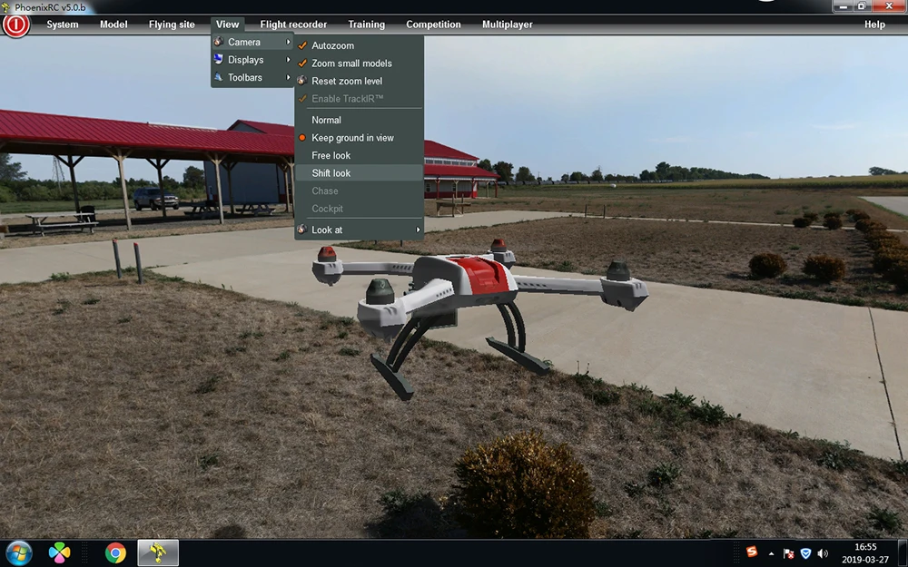Click the speaker volume tray icon

[x=823, y=553]
